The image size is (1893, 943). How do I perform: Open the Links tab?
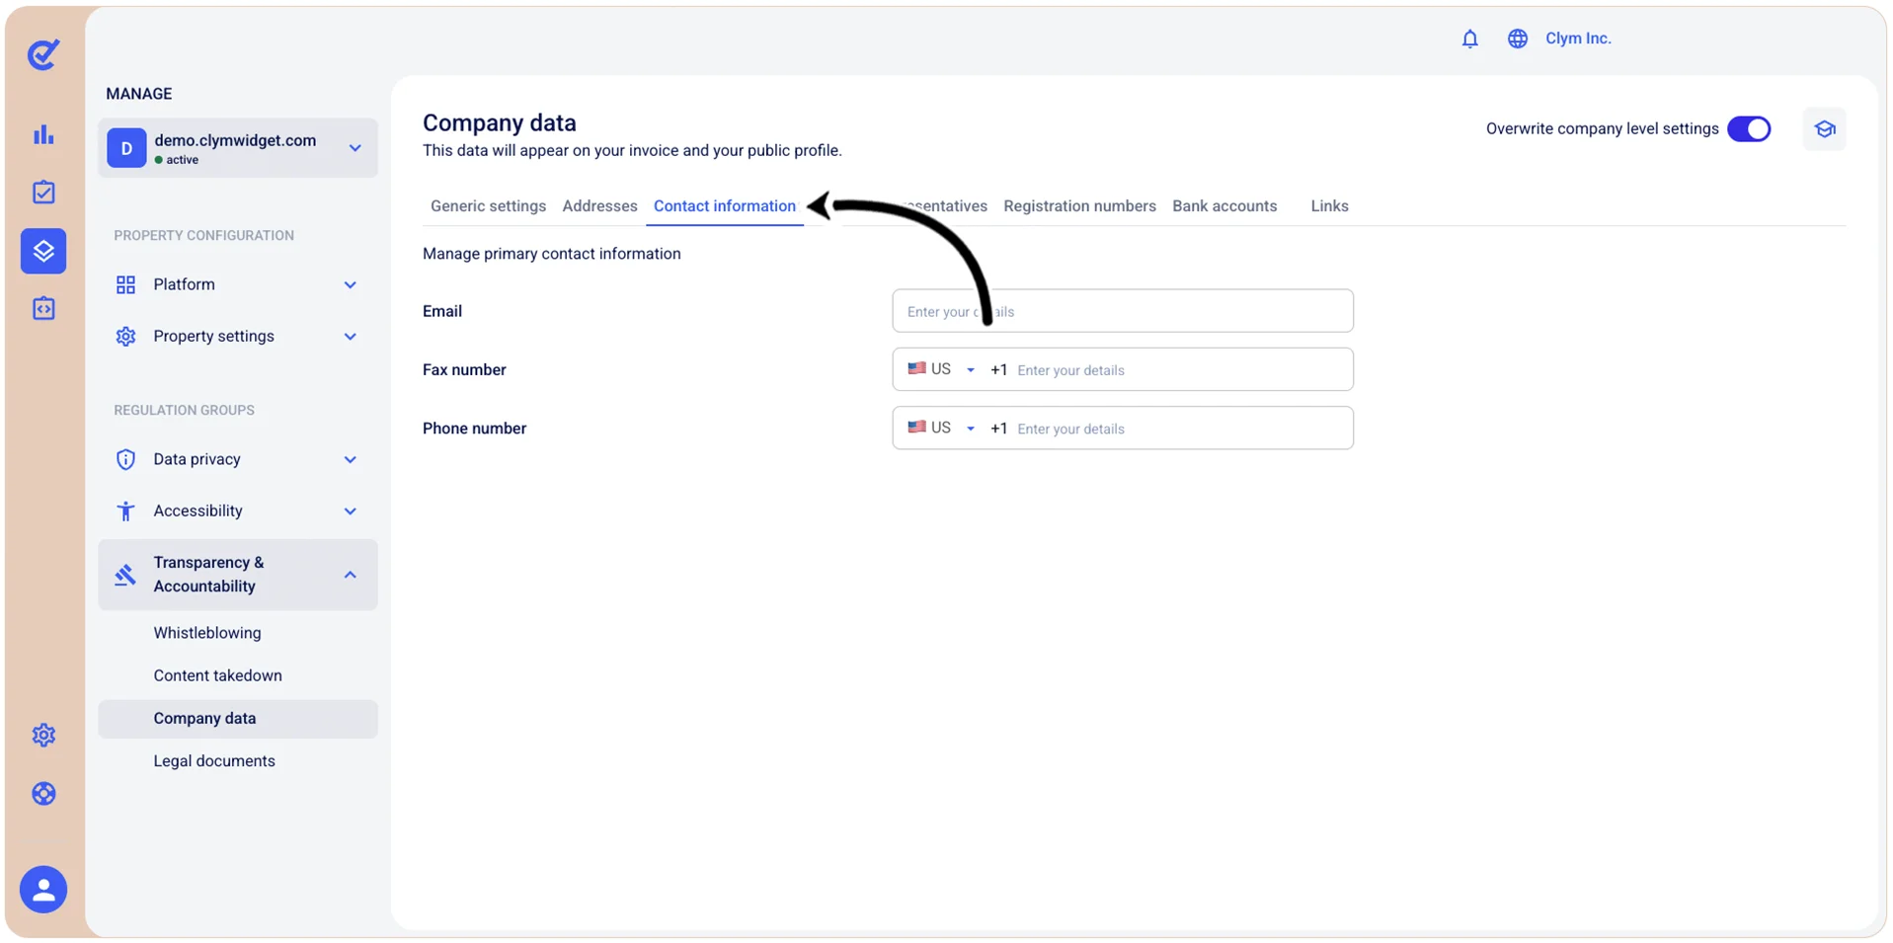(x=1329, y=206)
